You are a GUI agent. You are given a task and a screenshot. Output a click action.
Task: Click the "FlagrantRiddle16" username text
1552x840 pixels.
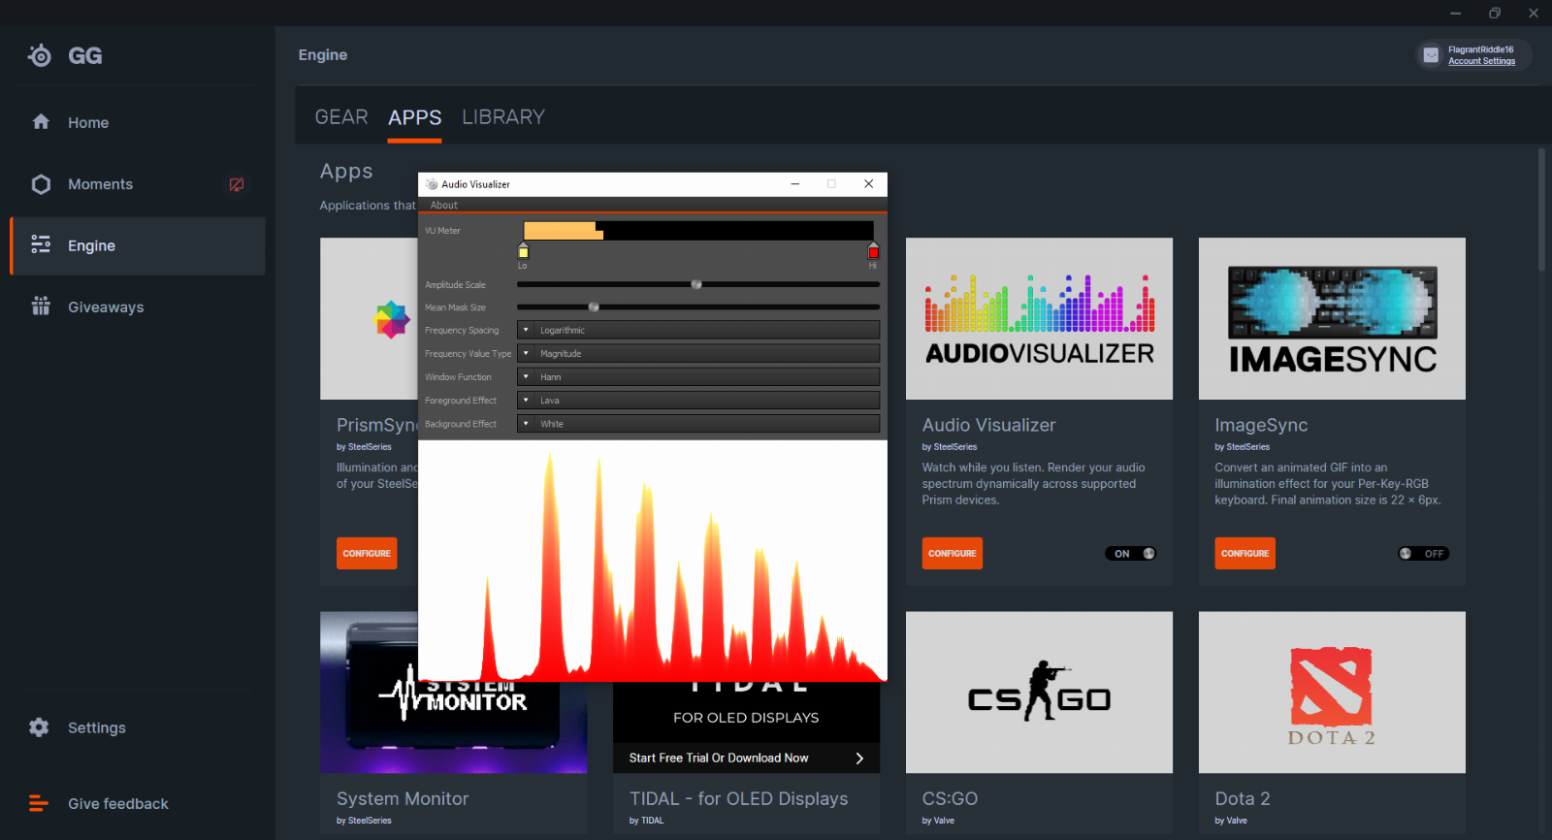coord(1480,49)
